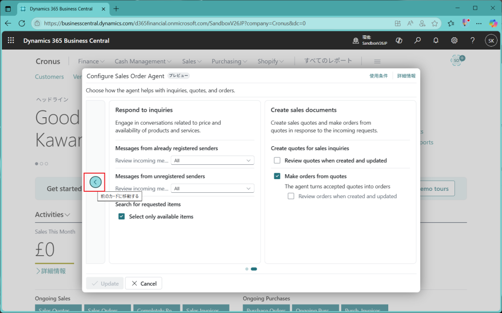Viewport: 502px width, 313px height.
Task: Check Review orders when created and updated
Action: tap(291, 196)
